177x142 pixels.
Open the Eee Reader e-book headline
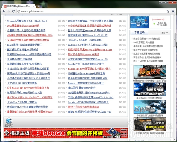[87, 73]
